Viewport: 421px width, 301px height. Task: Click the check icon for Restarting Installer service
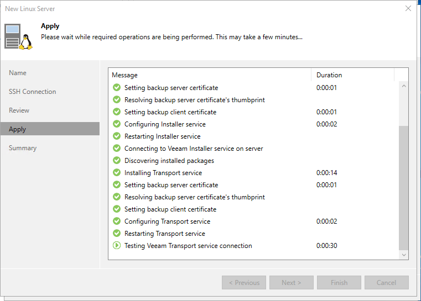pos(116,136)
